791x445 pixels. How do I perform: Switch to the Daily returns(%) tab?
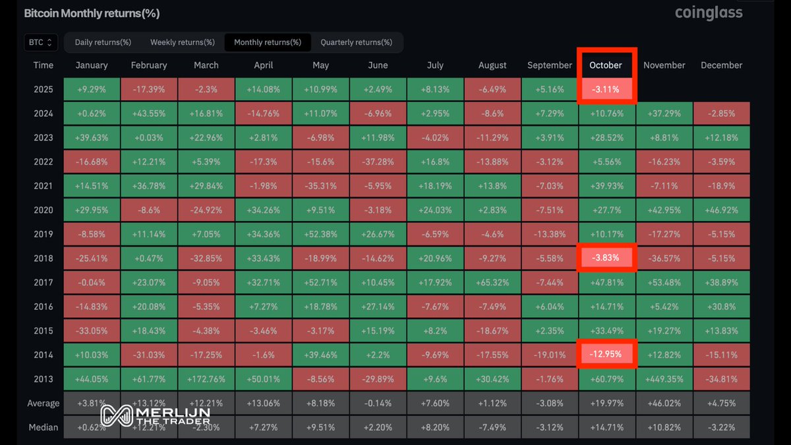pos(103,42)
